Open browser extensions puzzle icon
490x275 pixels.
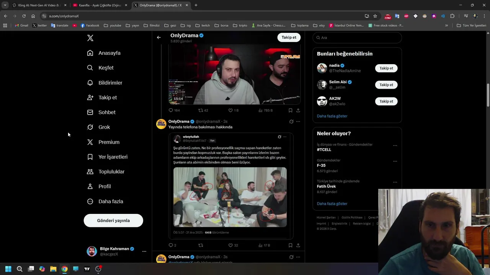click(452, 16)
